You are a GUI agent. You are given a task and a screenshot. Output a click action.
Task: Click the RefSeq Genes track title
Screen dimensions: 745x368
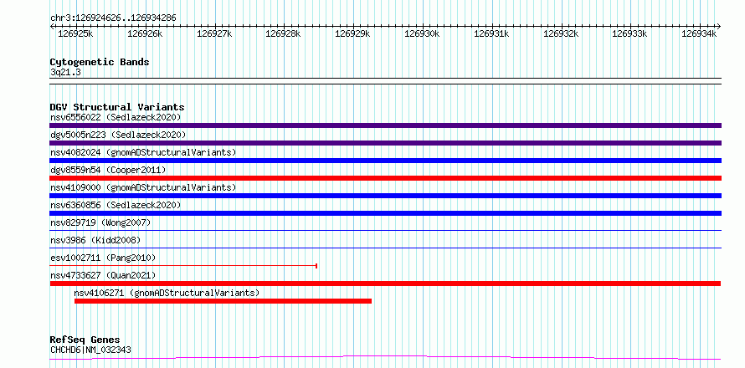[85, 340]
